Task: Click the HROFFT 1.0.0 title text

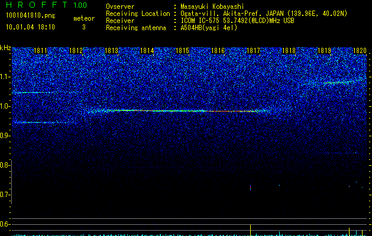Action: point(47,5)
